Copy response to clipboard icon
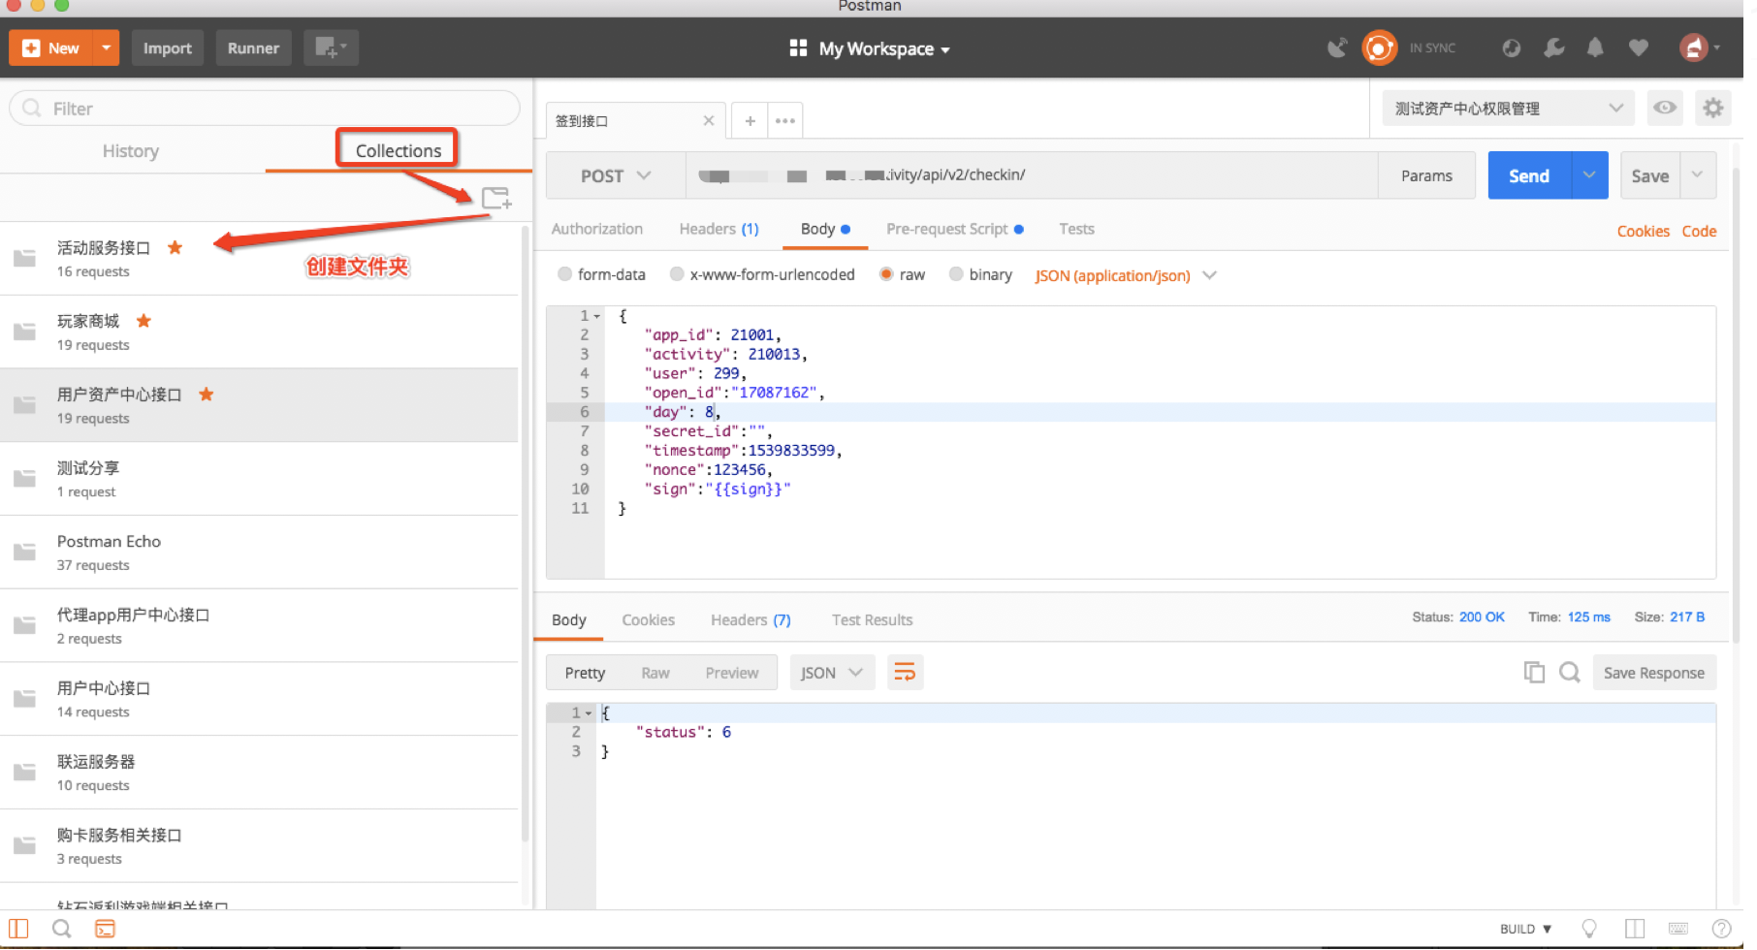 point(1534,672)
